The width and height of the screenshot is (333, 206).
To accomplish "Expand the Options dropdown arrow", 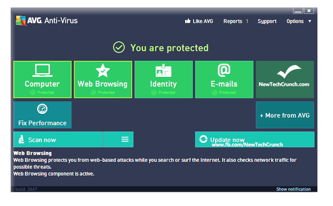I will pos(310,21).
